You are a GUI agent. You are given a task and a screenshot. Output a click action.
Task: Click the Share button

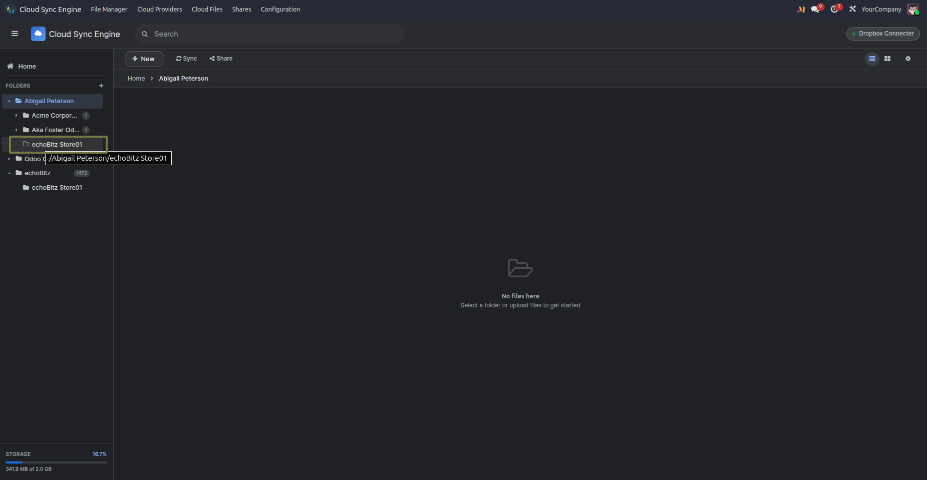221,59
